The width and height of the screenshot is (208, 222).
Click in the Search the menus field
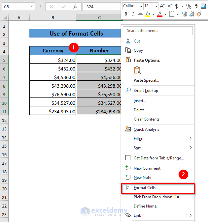point(158,31)
